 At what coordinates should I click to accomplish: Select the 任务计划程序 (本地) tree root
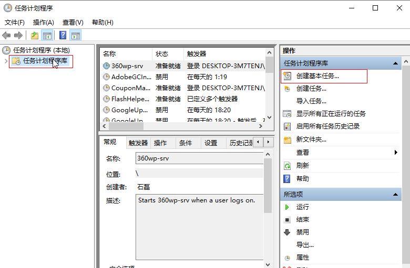click(x=42, y=50)
